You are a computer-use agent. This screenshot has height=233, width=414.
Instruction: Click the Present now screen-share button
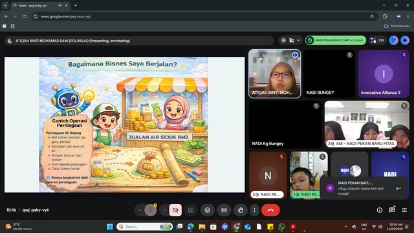[x=191, y=210]
